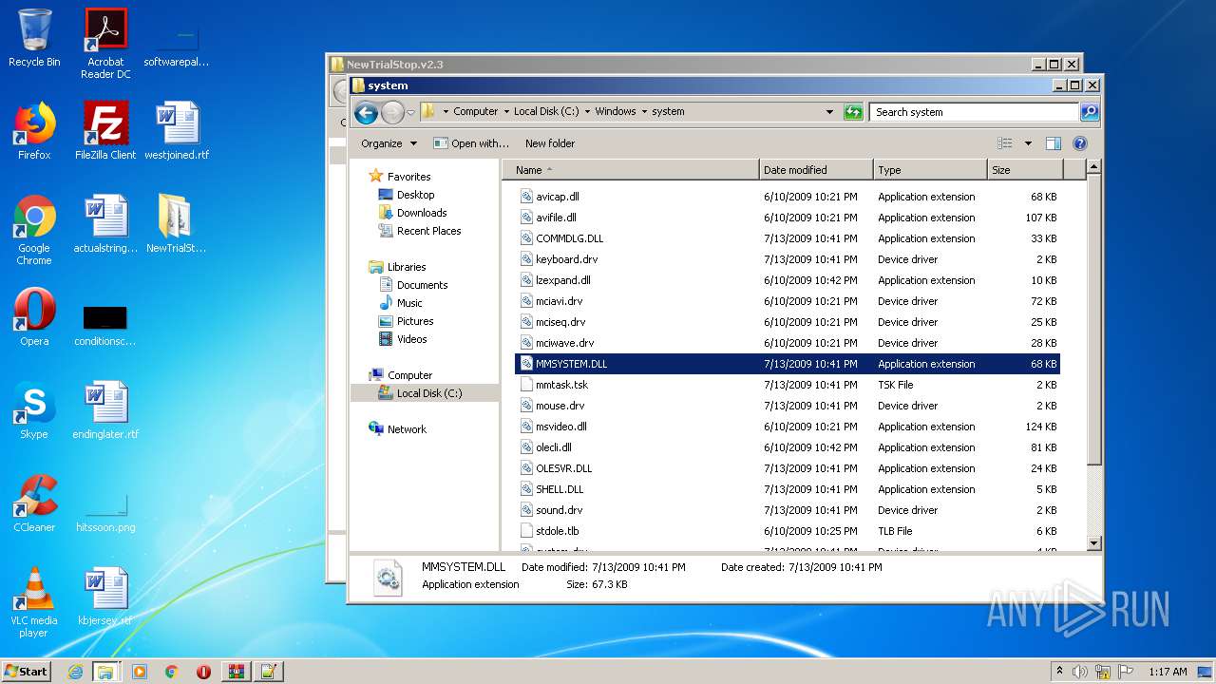Select the file named msvideo.dll
Screen dimensions: 1216x684
pos(560,427)
